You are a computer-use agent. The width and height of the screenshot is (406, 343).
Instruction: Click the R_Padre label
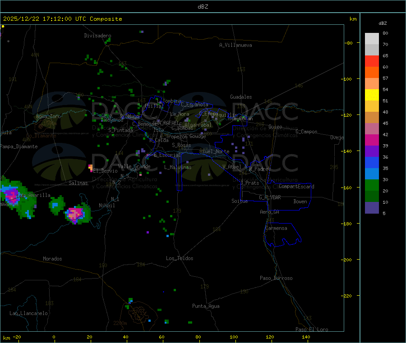(258, 169)
